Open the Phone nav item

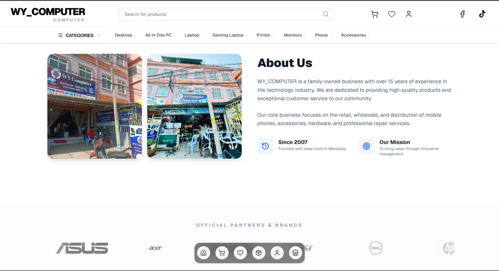pos(321,35)
